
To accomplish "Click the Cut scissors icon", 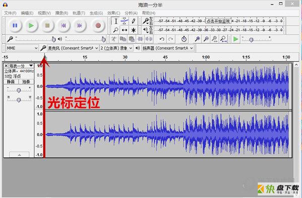I will pos(114,39).
